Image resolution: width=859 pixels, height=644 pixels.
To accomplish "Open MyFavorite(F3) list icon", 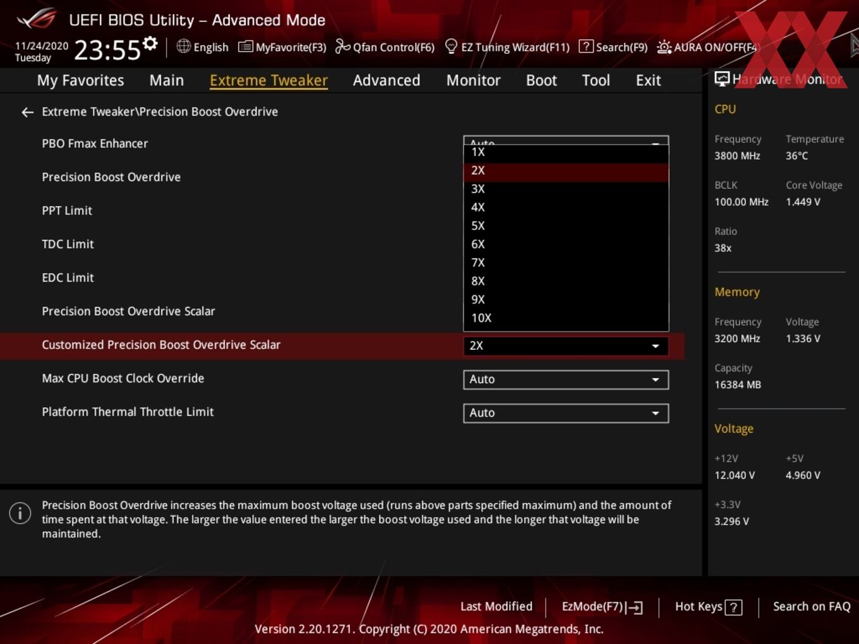I will pos(246,47).
